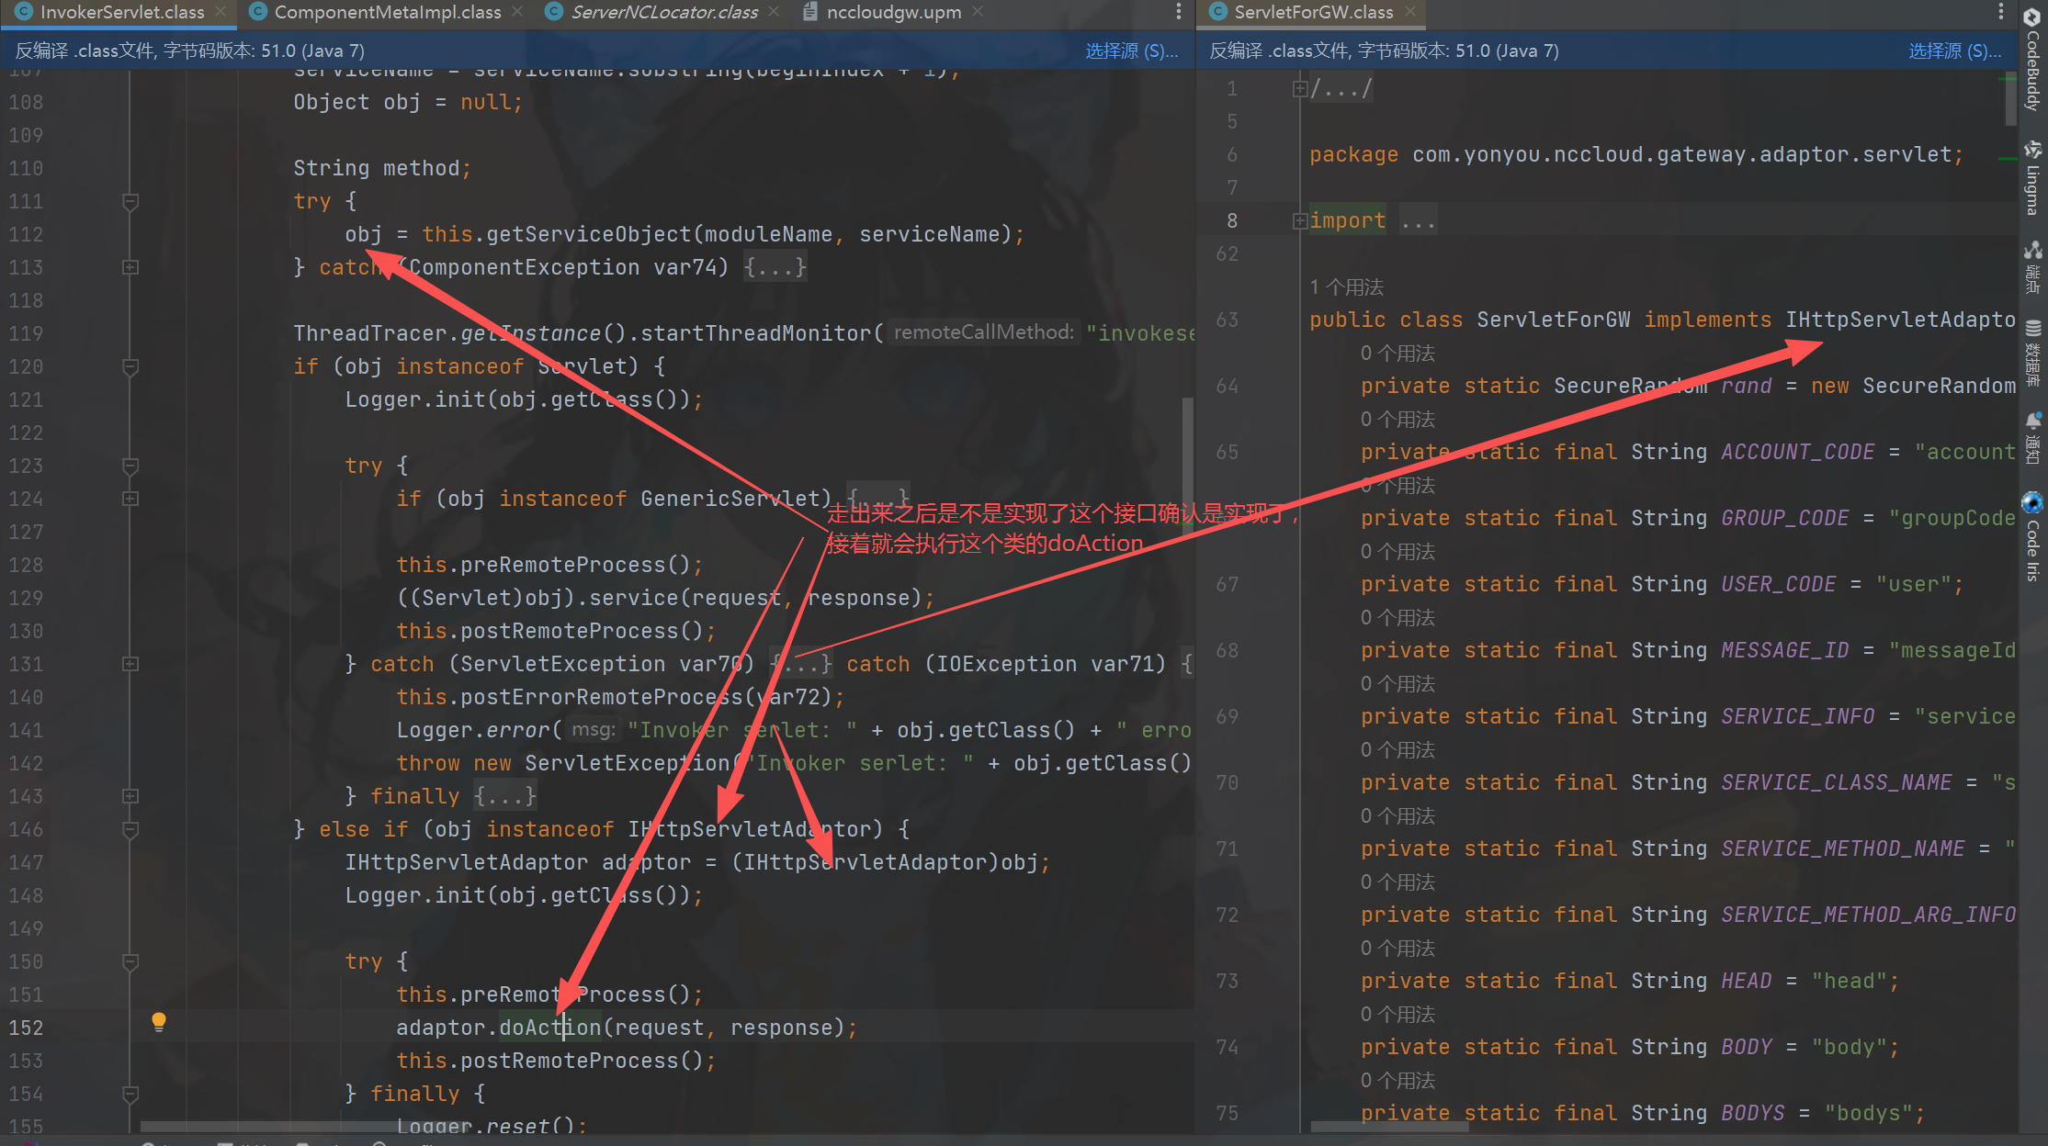Open the ServerNCLocator.class tab

[x=663, y=12]
